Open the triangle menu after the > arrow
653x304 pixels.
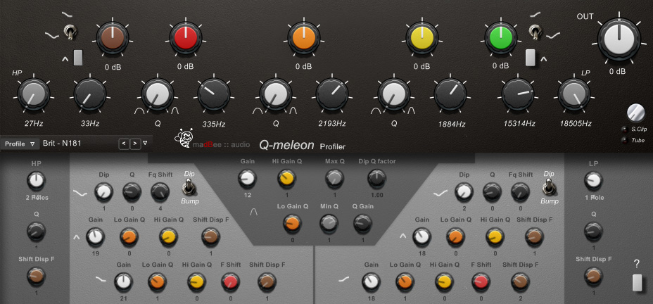point(145,144)
